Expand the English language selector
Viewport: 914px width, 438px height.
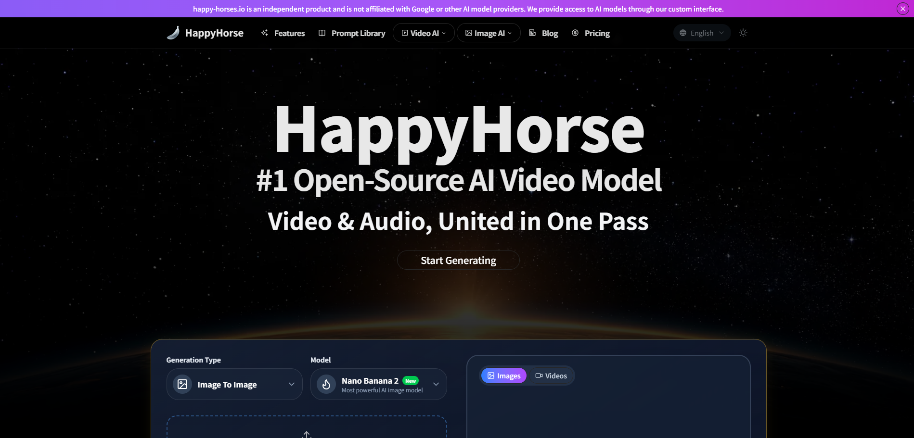coord(701,33)
